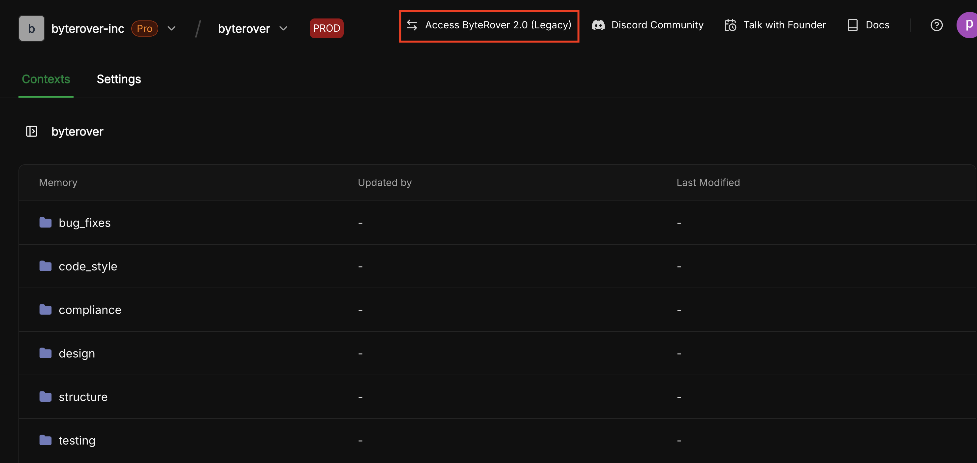Click the PROD environment badge
The width and height of the screenshot is (977, 463).
point(326,28)
